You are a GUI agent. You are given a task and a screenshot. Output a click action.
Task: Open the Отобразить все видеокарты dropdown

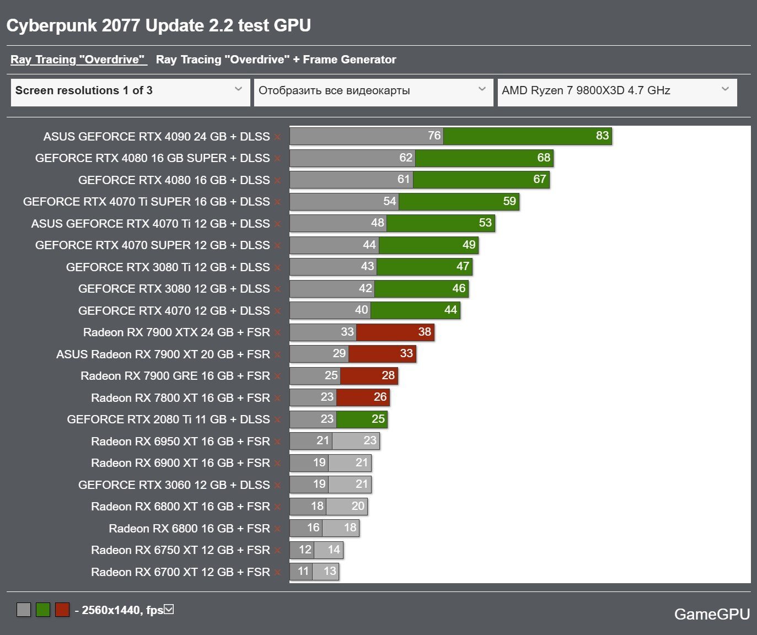tap(373, 93)
